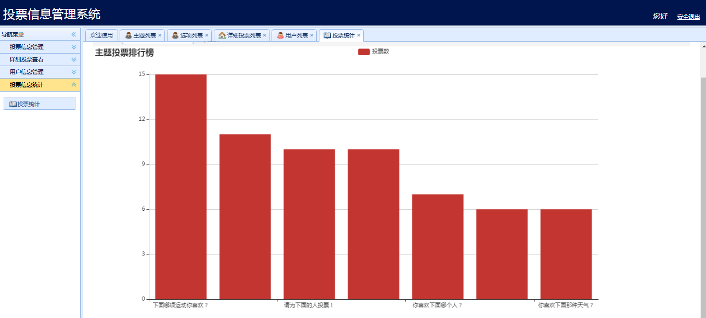Click the 选项列表 tab person icon
Image resolution: width=706 pixels, height=318 pixels.
(175, 35)
